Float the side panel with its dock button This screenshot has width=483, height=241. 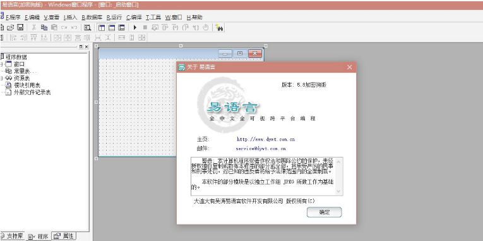click(81, 47)
